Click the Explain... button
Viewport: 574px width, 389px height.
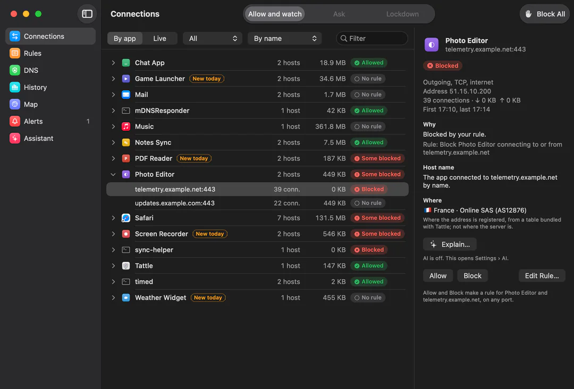pos(450,244)
